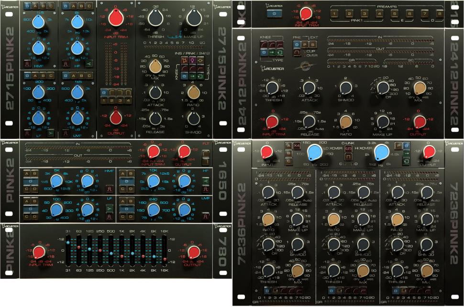Select the shelf icon of 2715 HF band
The height and width of the screenshot is (307, 464).
click(89, 63)
